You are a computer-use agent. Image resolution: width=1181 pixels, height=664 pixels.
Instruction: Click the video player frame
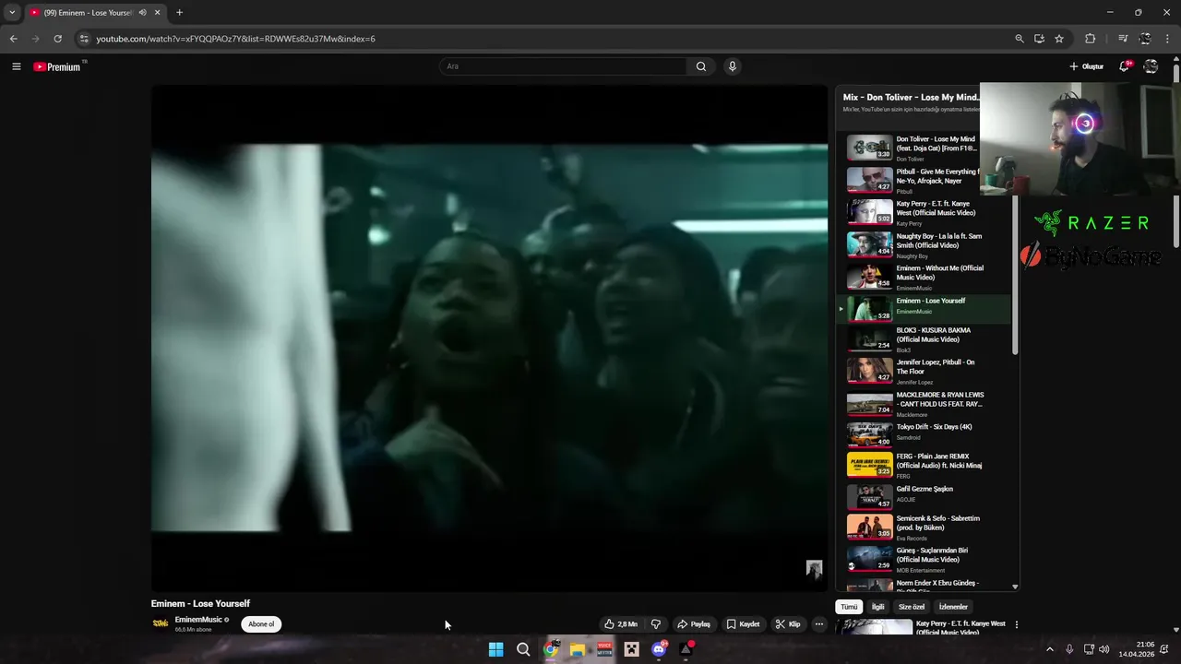click(489, 338)
